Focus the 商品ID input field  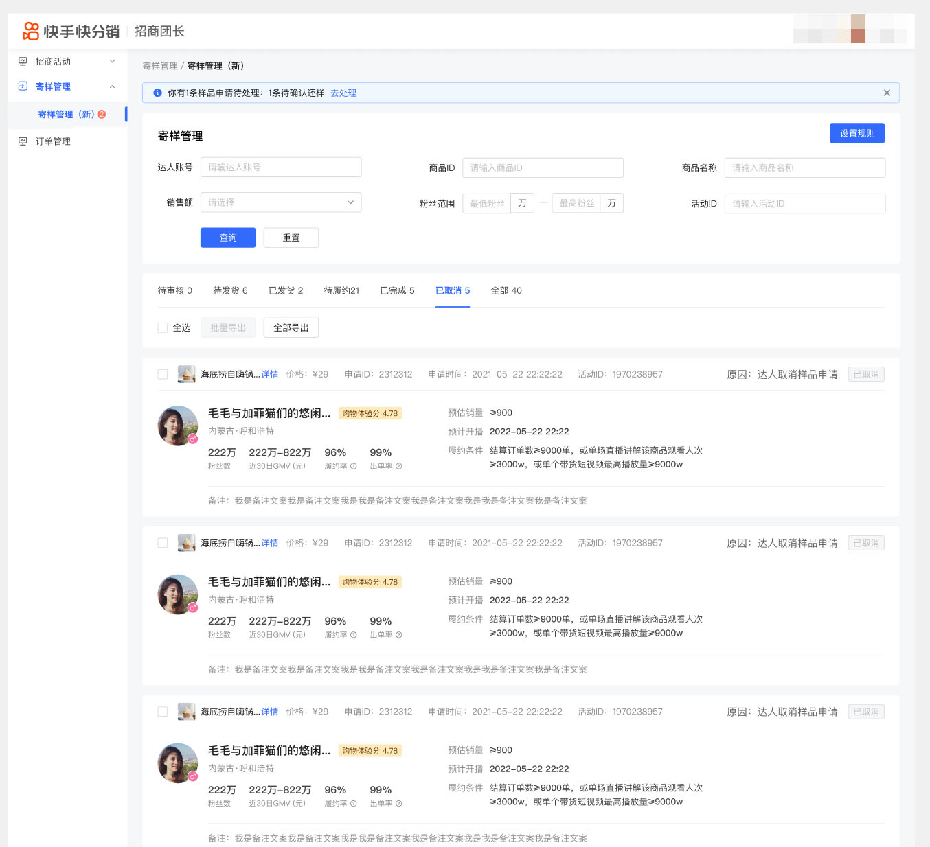click(x=543, y=167)
